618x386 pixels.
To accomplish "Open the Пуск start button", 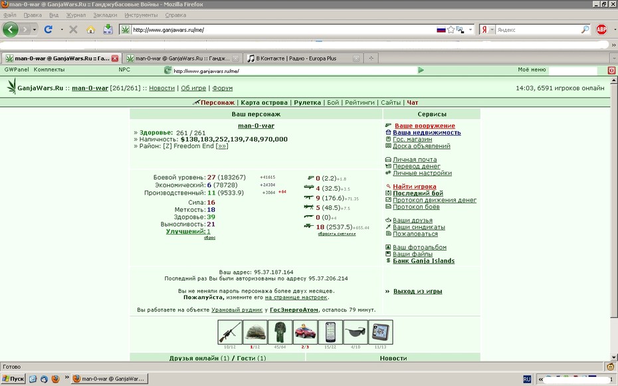I will 13,379.
